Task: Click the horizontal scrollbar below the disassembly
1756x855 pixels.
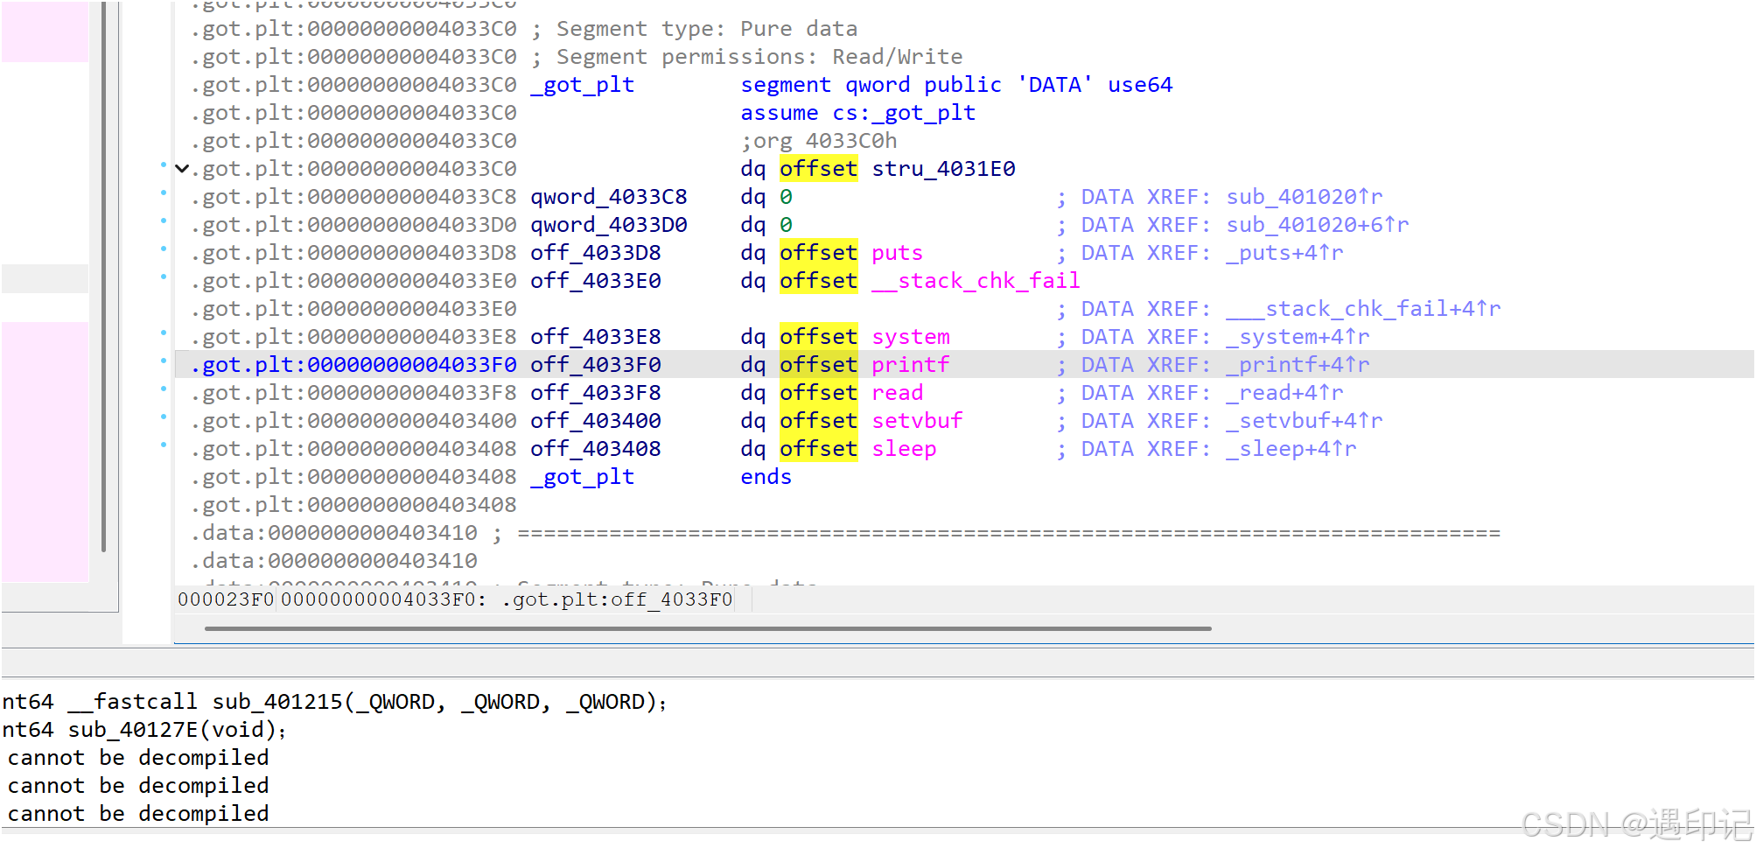Action: click(x=707, y=628)
